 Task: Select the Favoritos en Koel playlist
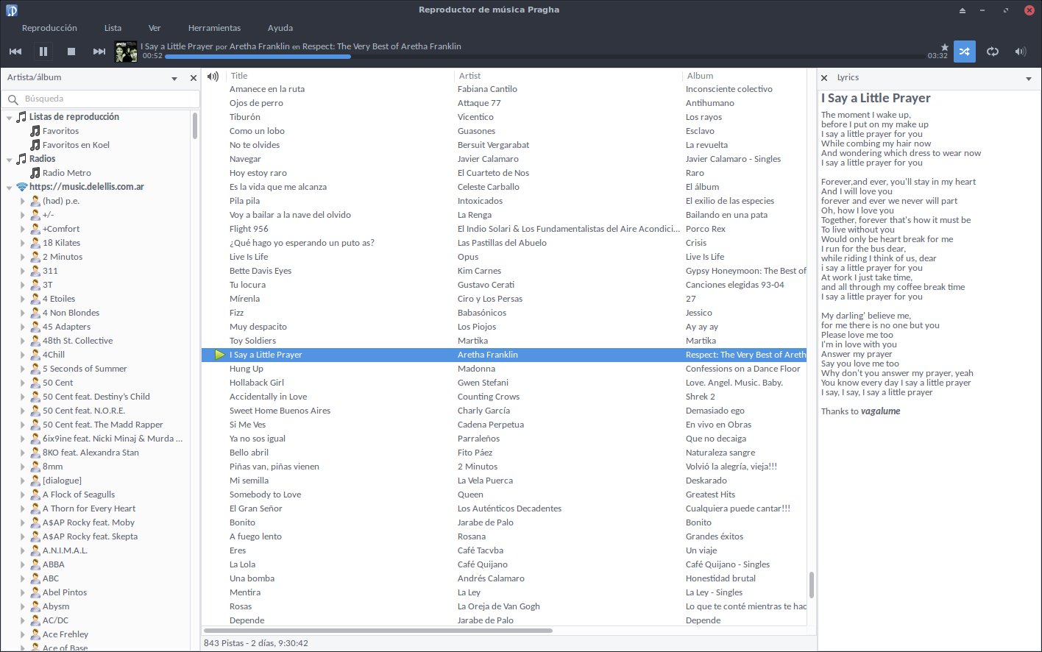coord(76,145)
